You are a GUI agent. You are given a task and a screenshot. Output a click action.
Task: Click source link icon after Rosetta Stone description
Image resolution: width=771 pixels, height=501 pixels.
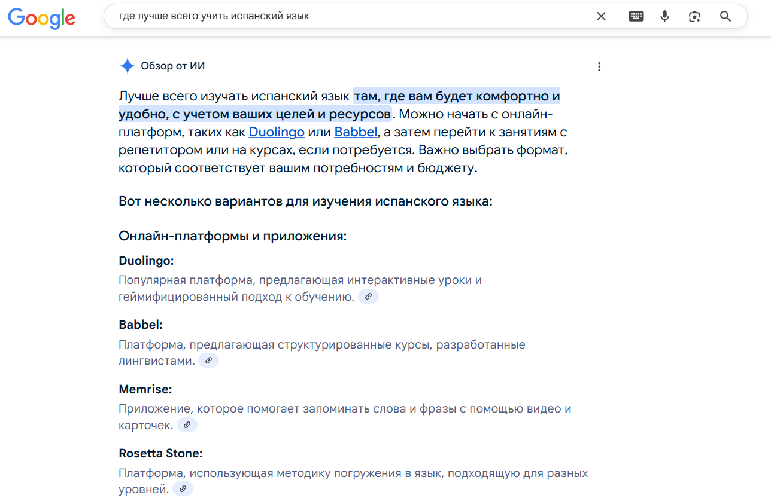pos(183,489)
